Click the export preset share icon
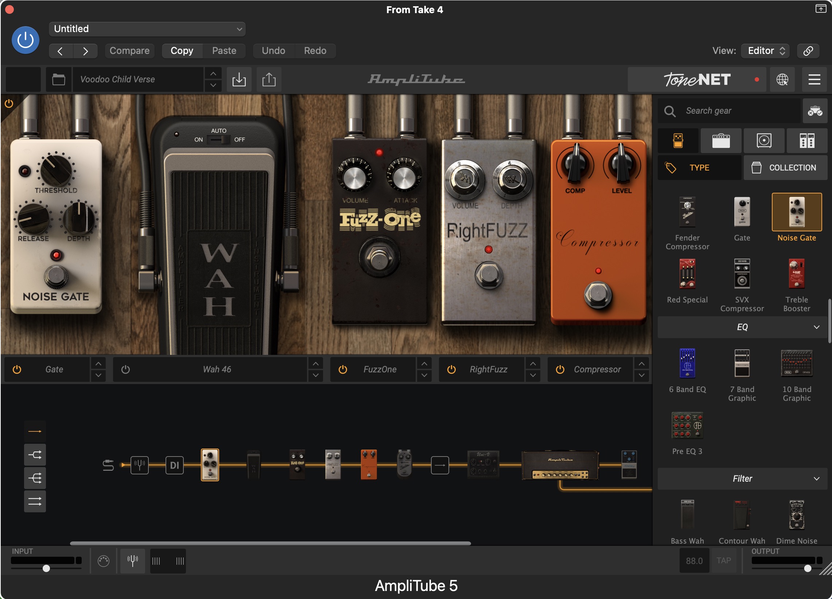 pos(269,79)
